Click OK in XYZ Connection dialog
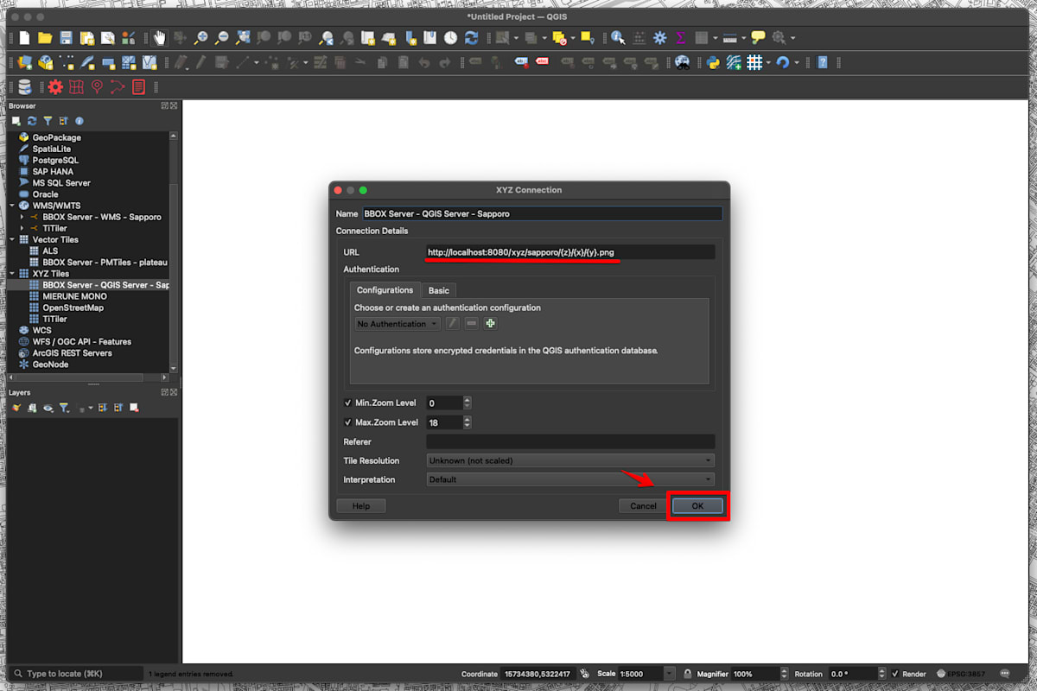Screen dimensions: 1037x691 [697, 506]
